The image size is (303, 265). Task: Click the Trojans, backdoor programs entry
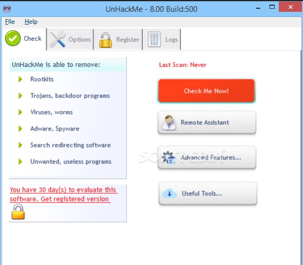coord(70,96)
